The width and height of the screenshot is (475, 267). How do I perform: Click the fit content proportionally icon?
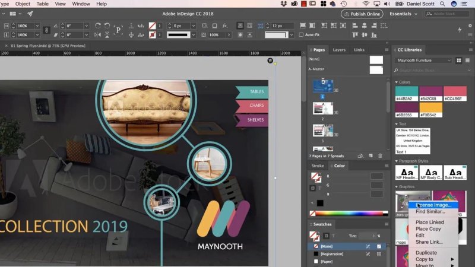[x=312, y=26]
